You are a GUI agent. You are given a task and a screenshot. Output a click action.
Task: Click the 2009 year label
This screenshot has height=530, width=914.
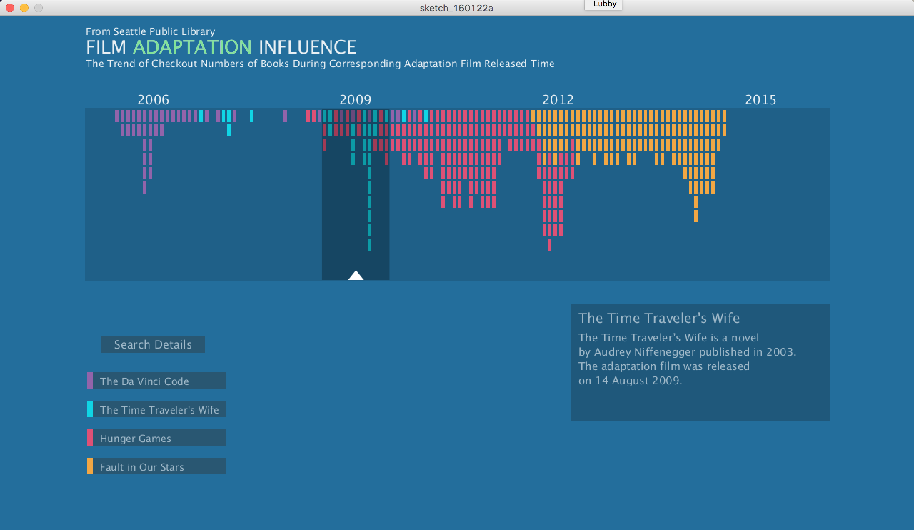click(355, 100)
